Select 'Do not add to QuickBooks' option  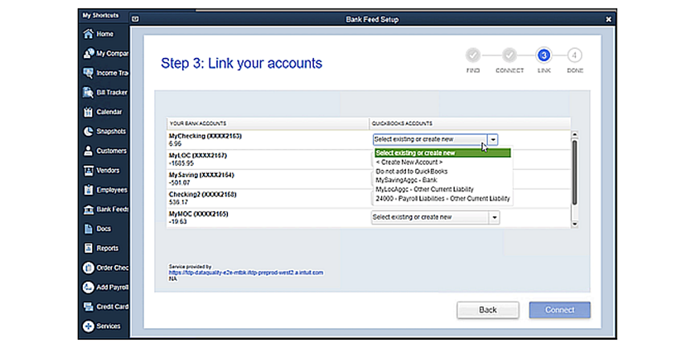coord(411,172)
